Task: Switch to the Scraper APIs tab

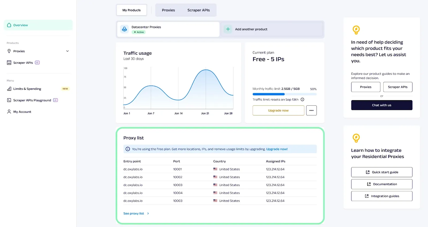Action: (198, 10)
